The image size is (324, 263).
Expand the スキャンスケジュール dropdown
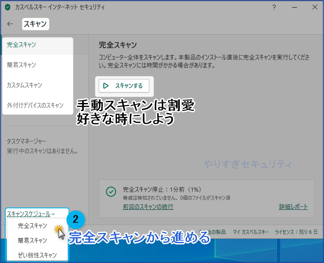point(30,214)
